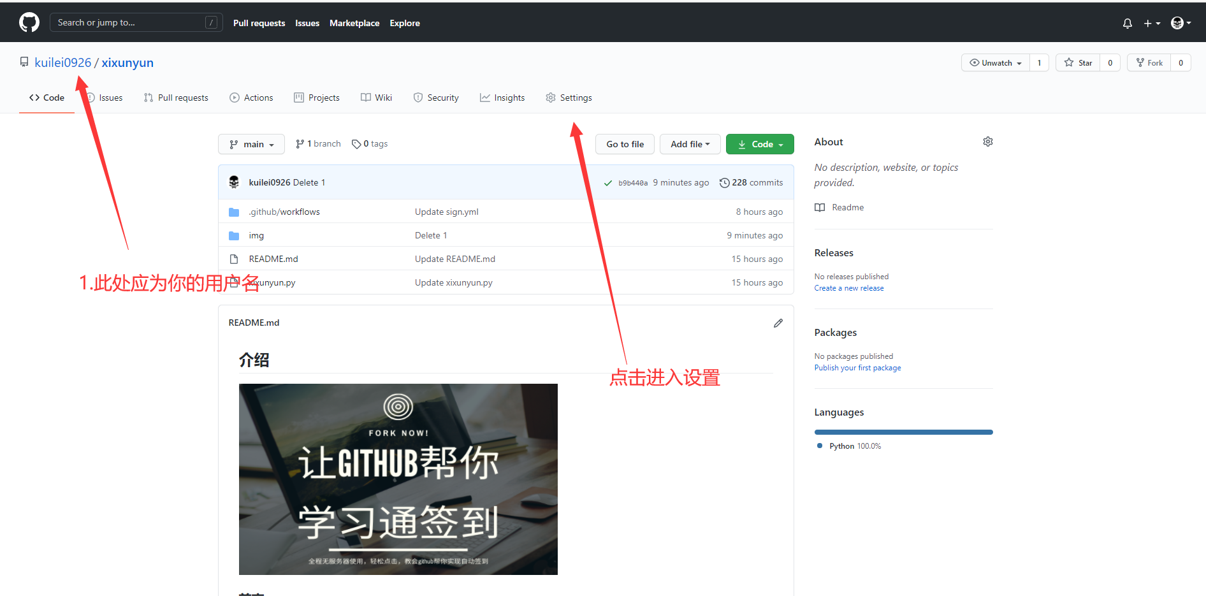The width and height of the screenshot is (1206, 596).
Task: Open the README banner image
Action: click(398, 479)
